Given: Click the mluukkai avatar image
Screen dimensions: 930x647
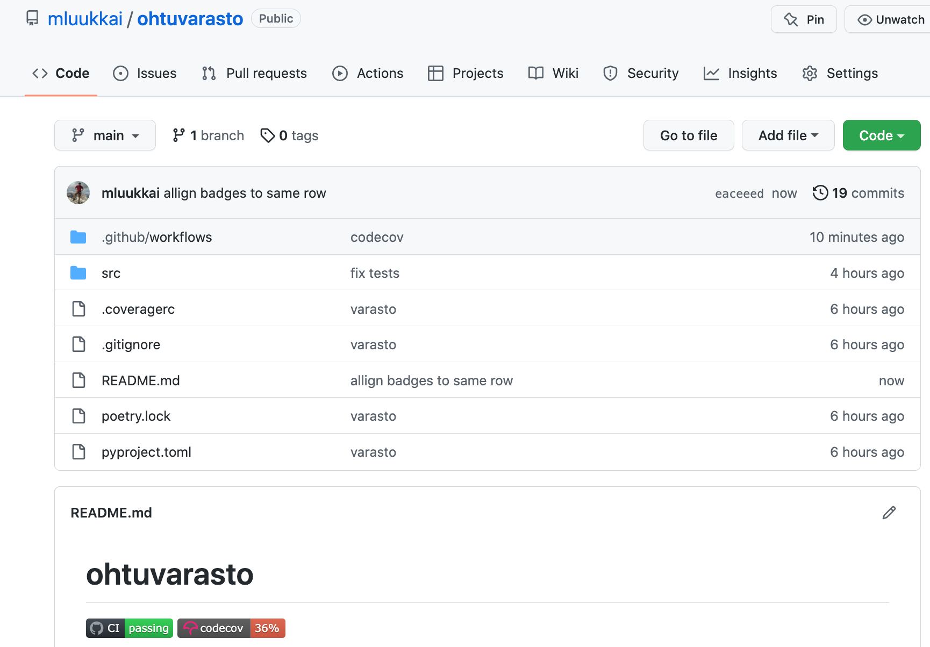Looking at the screenshot, I should pyautogui.click(x=78, y=193).
